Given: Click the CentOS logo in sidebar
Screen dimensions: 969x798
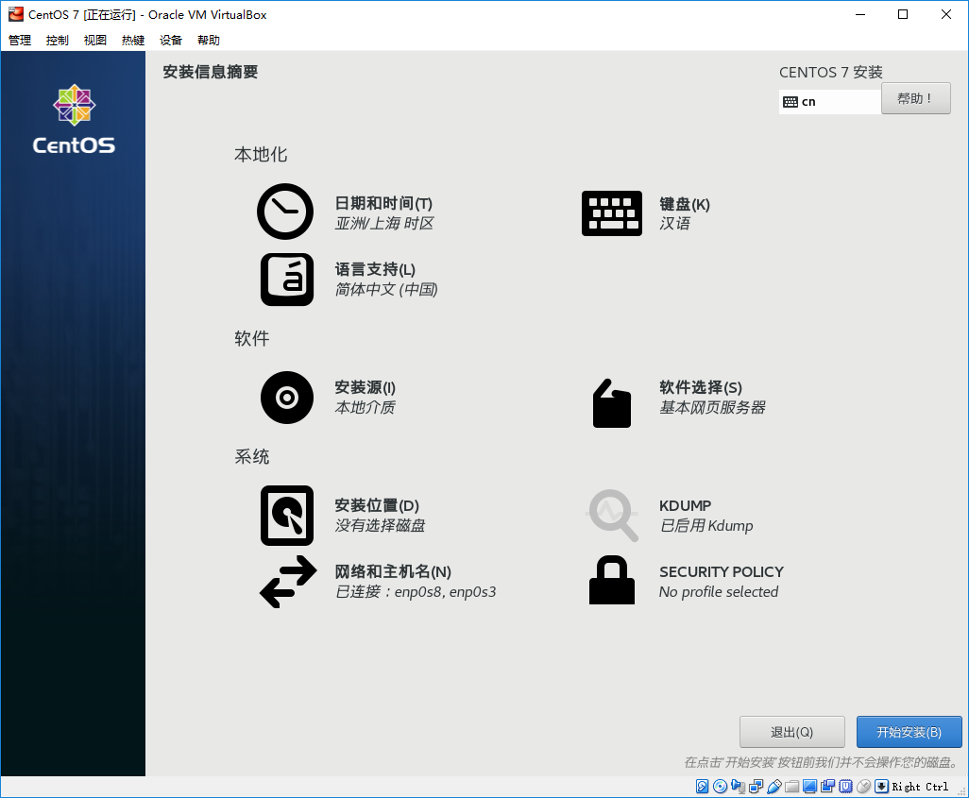Looking at the screenshot, I should (74, 119).
